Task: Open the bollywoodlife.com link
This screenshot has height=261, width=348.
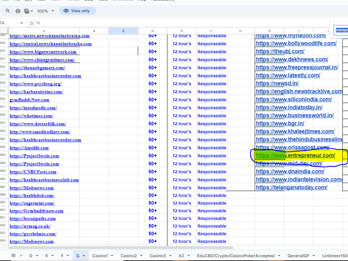Action: 296,43
